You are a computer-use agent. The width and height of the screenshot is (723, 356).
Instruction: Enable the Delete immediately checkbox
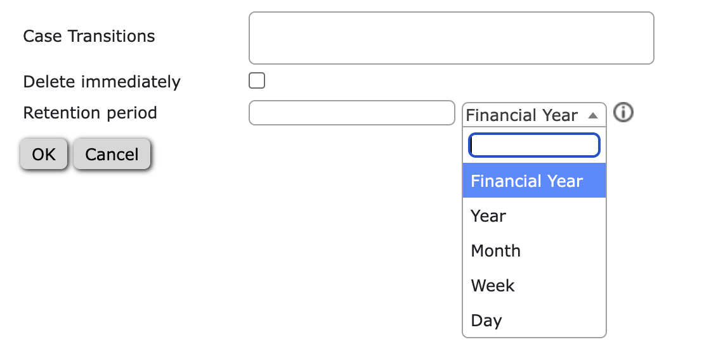257,80
